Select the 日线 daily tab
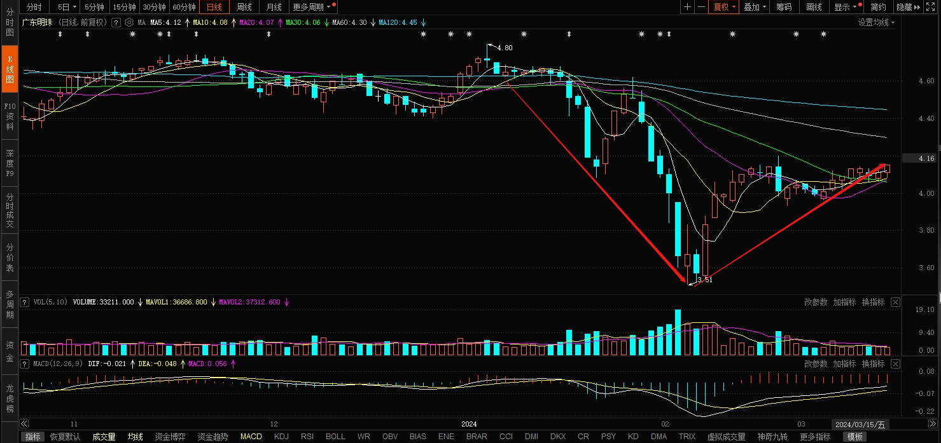This screenshot has width=941, height=443. (x=214, y=7)
